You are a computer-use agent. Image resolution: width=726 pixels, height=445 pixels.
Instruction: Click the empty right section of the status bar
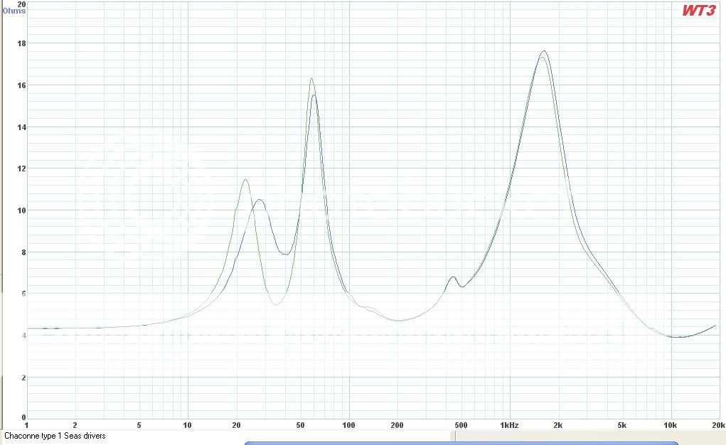(x=590, y=435)
